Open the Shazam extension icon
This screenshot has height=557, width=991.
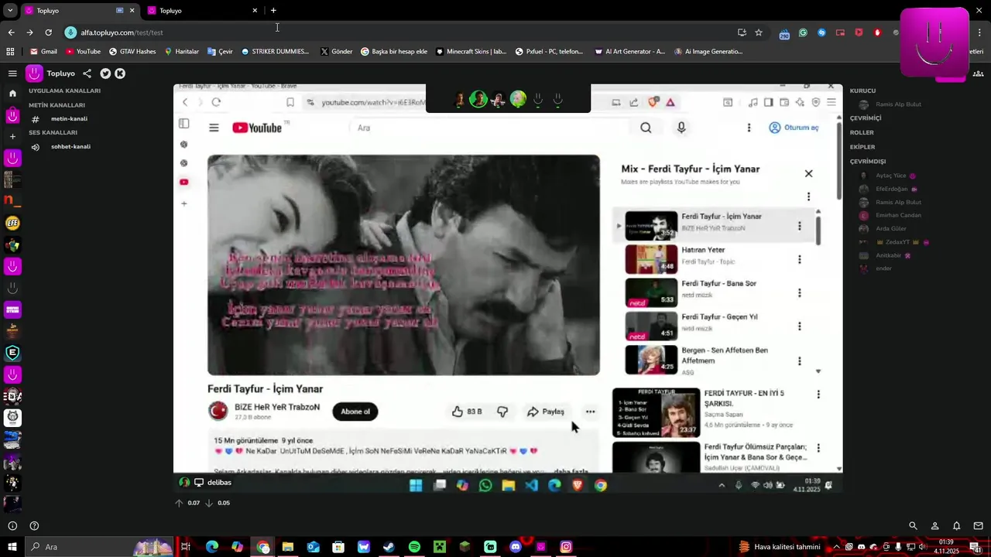click(821, 32)
